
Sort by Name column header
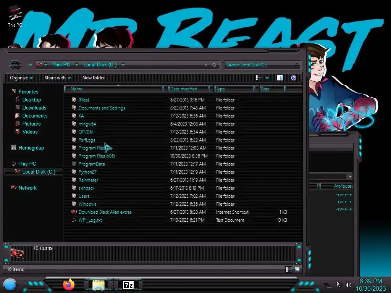[x=114, y=89]
